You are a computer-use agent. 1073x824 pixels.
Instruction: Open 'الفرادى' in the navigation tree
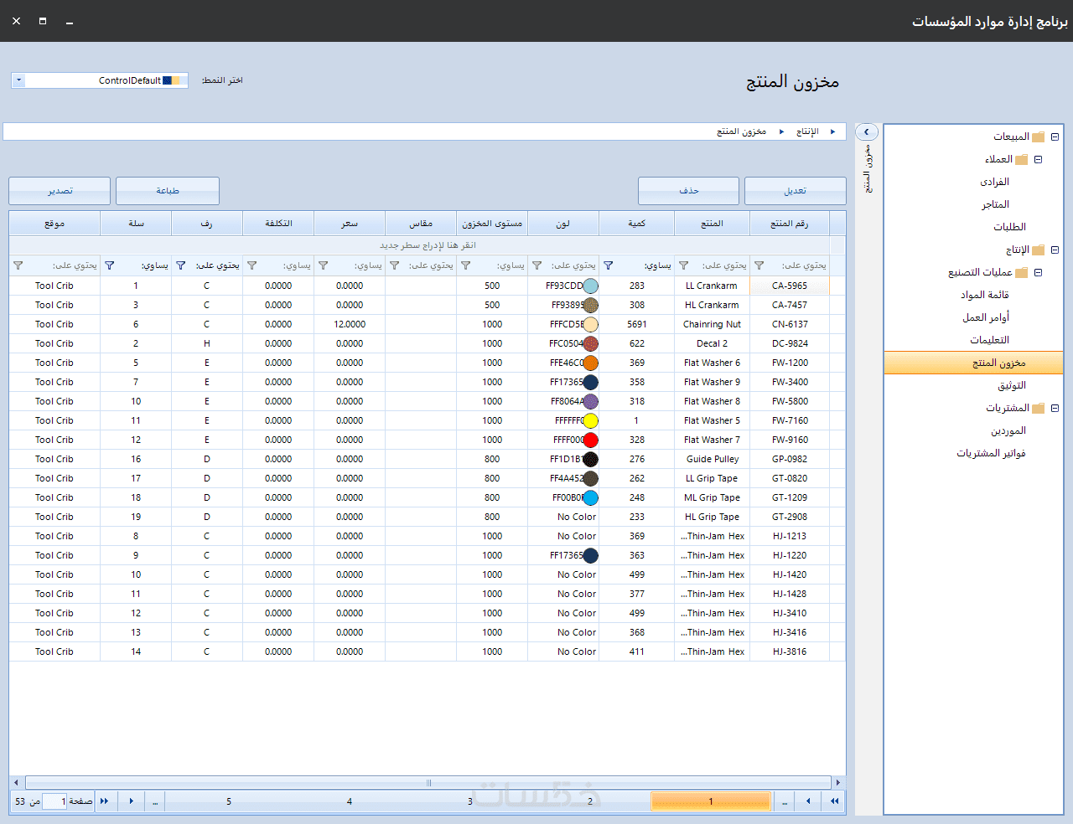994,182
